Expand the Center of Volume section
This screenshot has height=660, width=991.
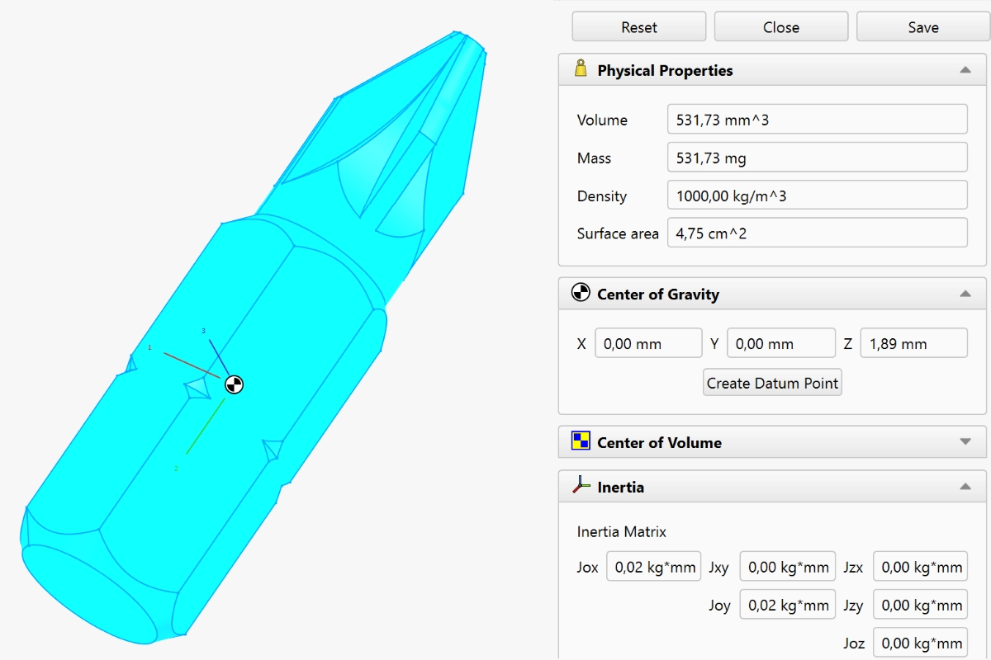point(965,442)
